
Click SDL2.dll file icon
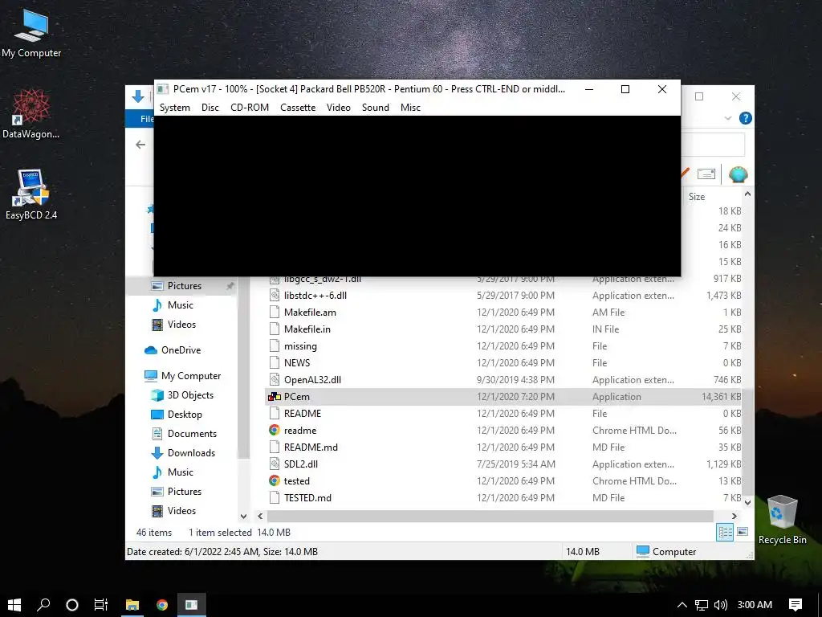(275, 464)
